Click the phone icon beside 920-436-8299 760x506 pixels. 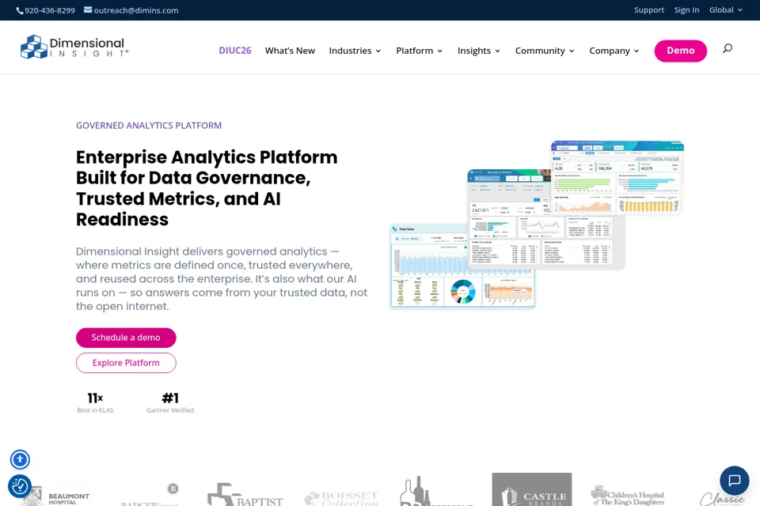(x=19, y=10)
